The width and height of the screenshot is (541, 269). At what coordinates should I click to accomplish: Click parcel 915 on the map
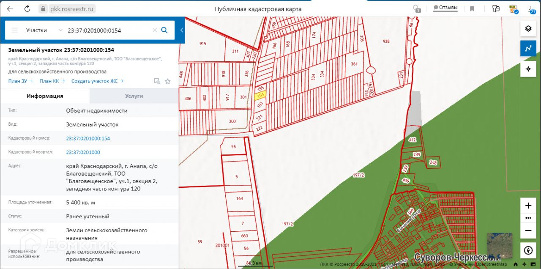click(203, 44)
